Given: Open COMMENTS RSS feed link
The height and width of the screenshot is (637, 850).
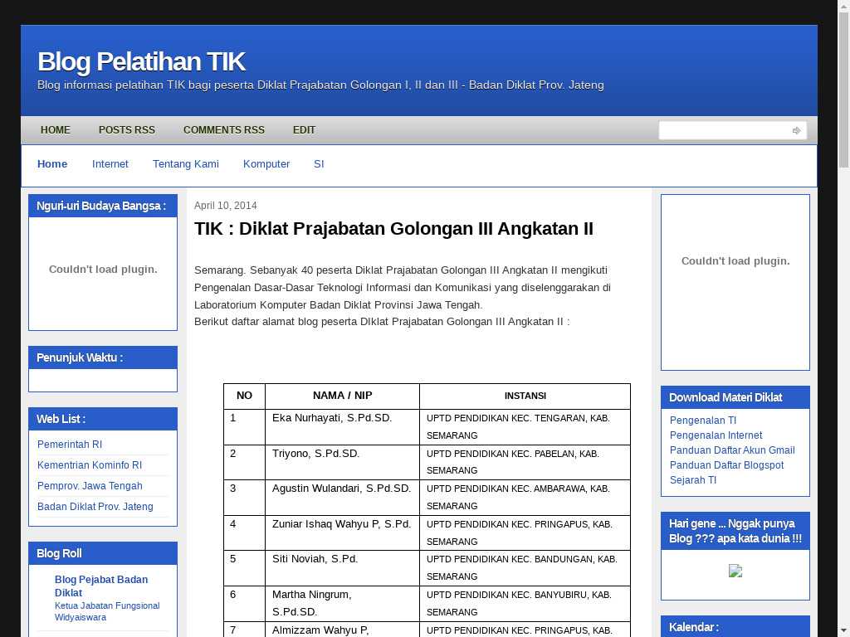Looking at the screenshot, I should [x=223, y=130].
